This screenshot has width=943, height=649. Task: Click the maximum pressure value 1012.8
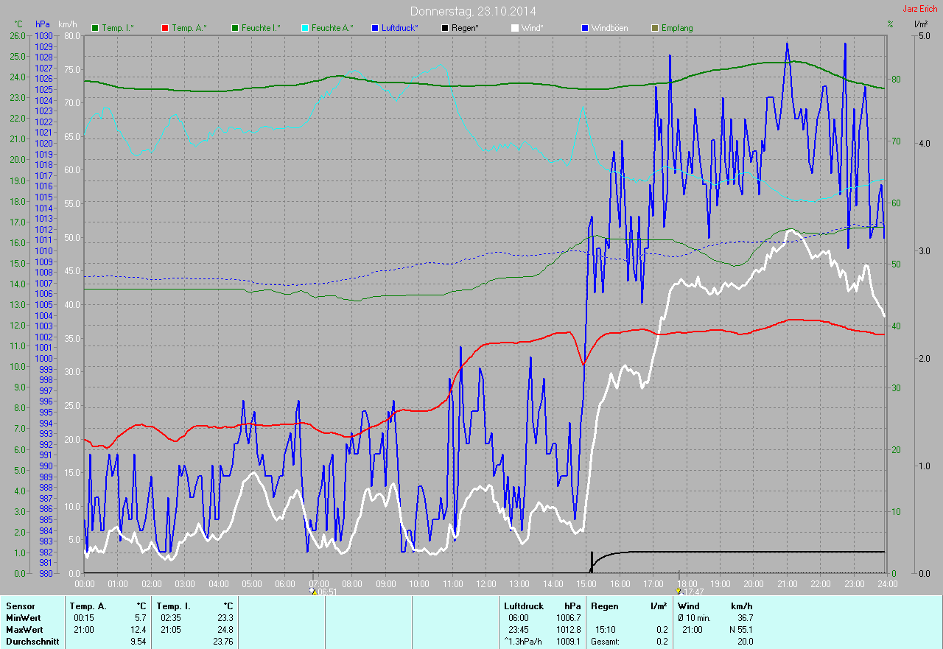568,630
